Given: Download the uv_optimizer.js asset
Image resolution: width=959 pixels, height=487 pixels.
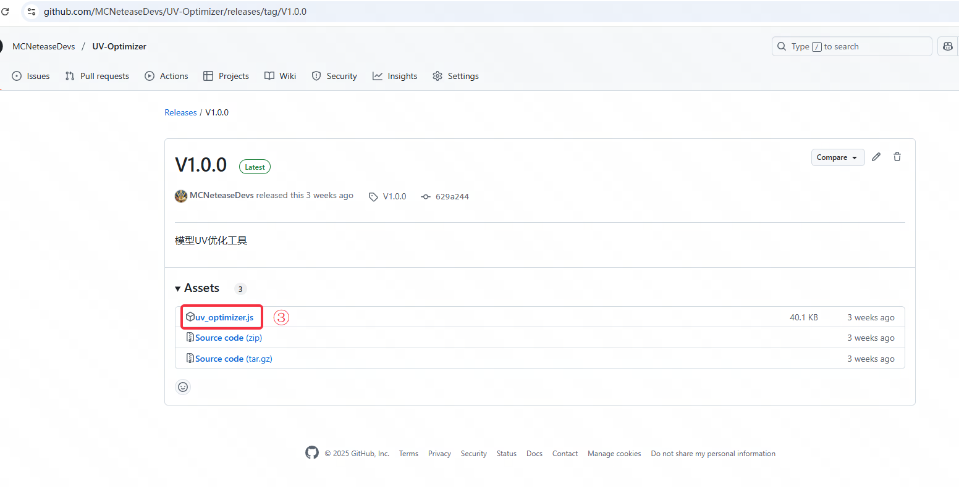Looking at the screenshot, I should click(224, 317).
